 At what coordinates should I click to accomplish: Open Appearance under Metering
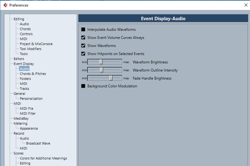[x=29, y=128]
